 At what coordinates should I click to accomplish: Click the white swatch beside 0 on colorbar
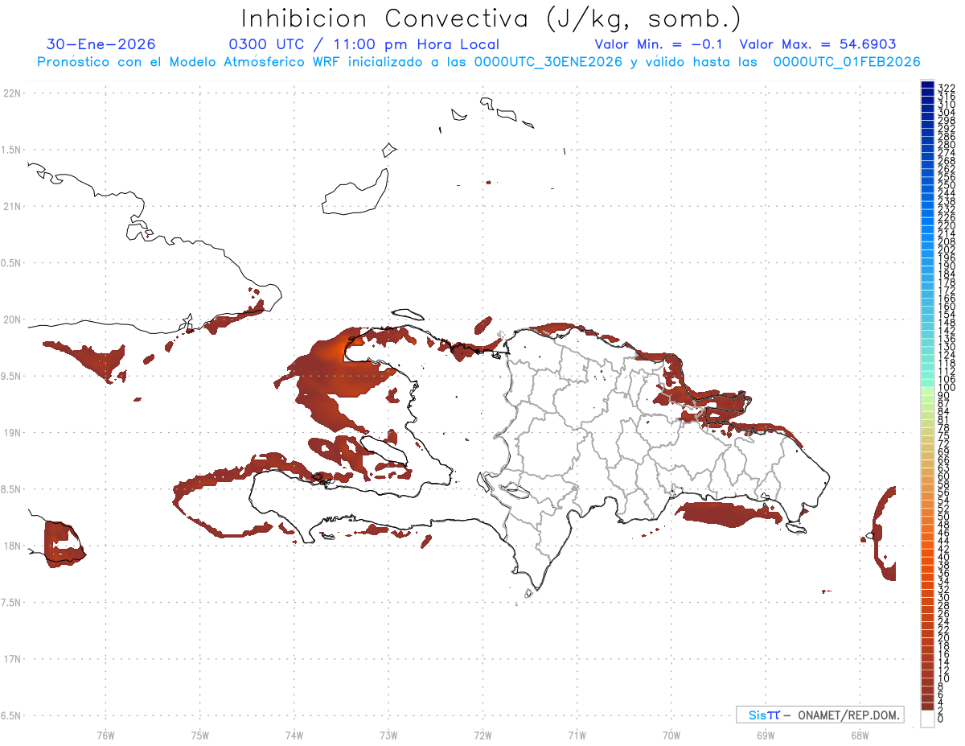926,719
